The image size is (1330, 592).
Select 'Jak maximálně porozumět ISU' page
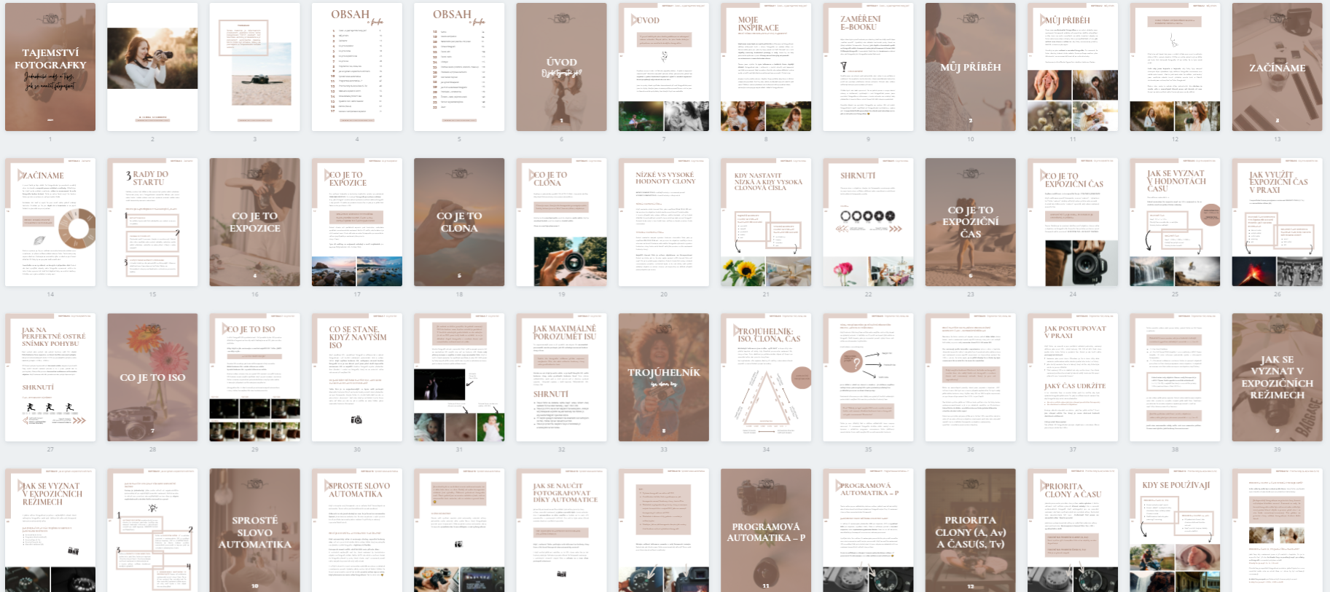click(562, 377)
